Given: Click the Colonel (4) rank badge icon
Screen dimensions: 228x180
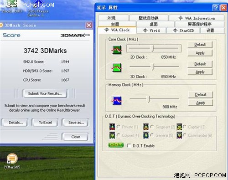Looking at the screenshot, I should click(x=112, y=135).
